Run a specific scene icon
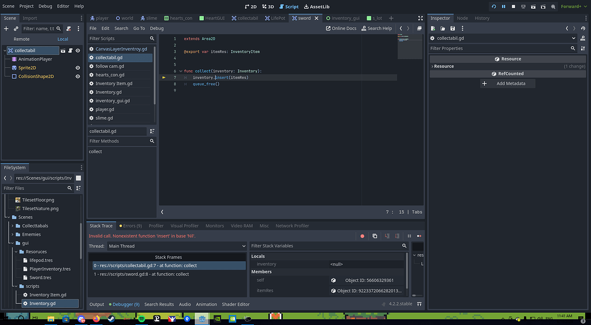Screen dimensions: 591x325 (x=543, y=7)
